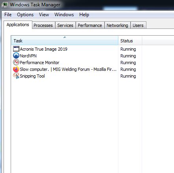This screenshot has height=173, width=174.
Task: Sort tasks using the Task column arrow
Action: click(65, 37)
